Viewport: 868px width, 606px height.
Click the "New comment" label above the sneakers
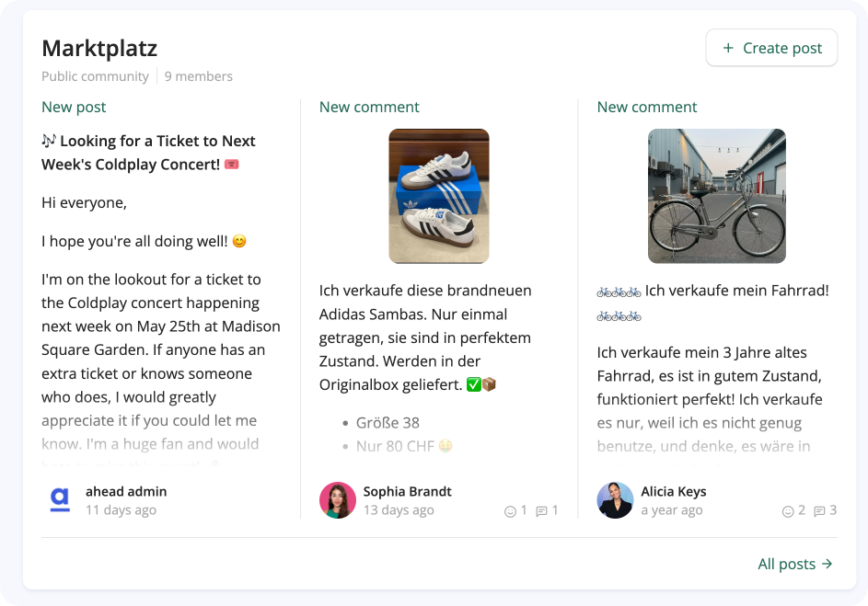(x=369, y=107)
